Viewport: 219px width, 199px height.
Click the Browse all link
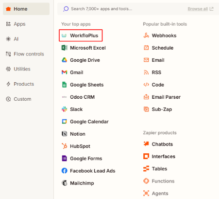pos(198,9)
